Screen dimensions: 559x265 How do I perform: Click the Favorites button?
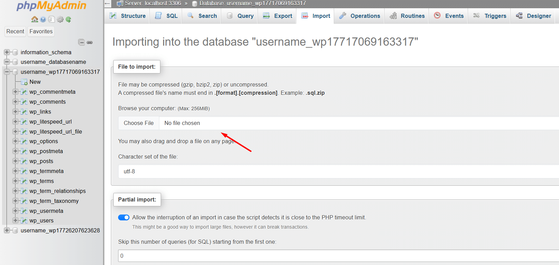[x=41, y=31]
